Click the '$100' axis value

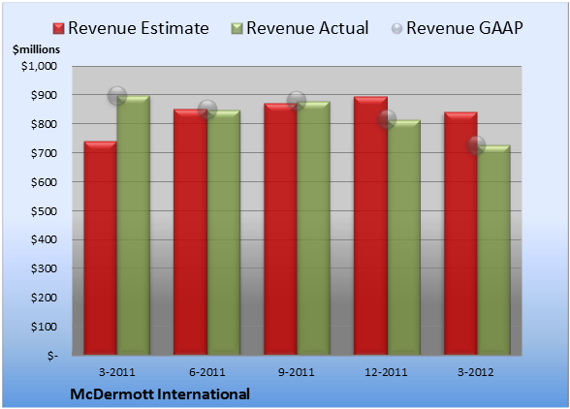(x=44, y=327)
